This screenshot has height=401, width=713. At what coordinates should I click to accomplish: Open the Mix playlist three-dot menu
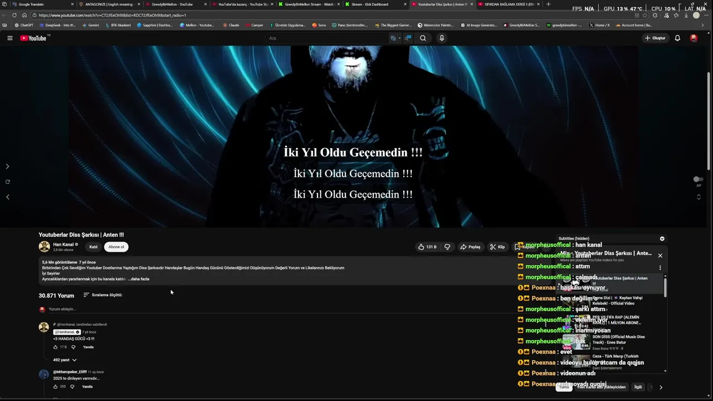(x=660, y=268)
